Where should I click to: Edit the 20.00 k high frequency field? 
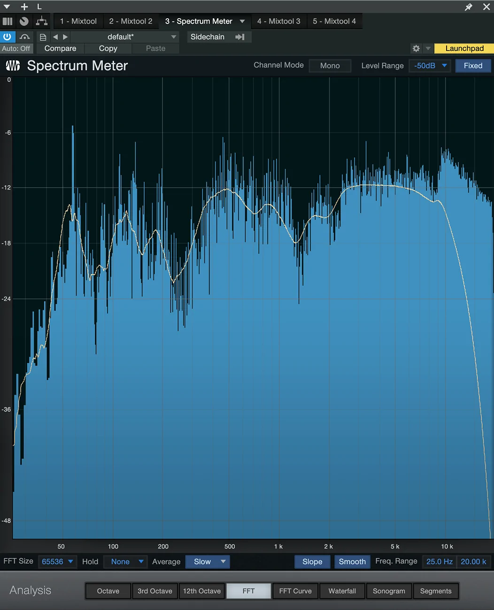pyautogui.click(x=473, y=562)
